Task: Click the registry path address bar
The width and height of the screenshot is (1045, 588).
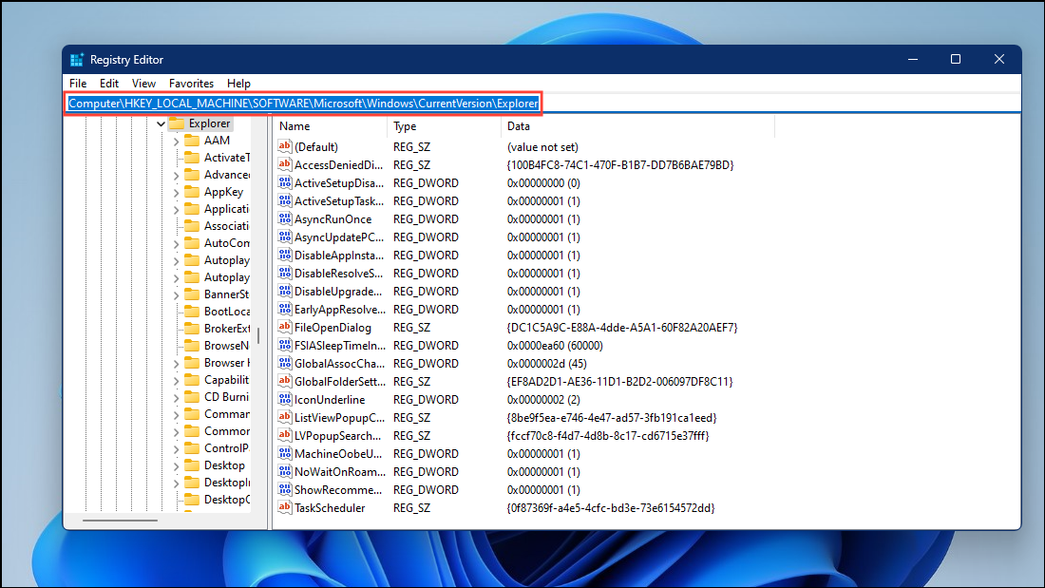Action: point(304,103)
